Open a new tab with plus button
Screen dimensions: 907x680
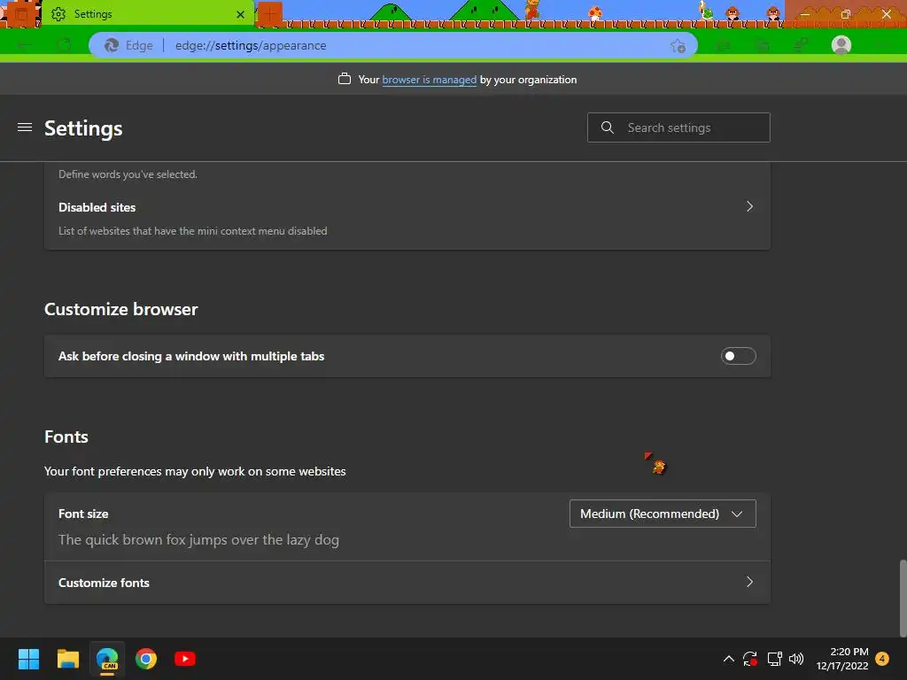click(x=269, y=14)
